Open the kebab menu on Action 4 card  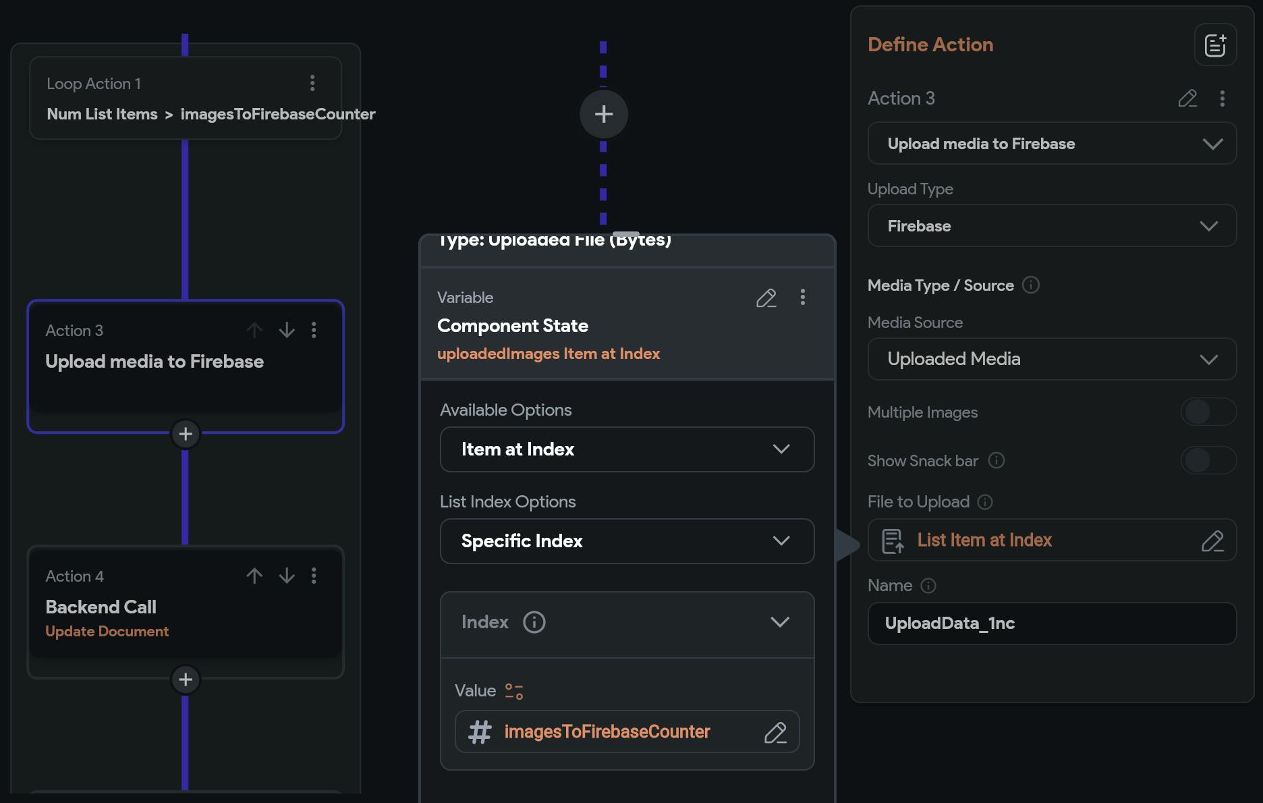[x=314, y=576]
